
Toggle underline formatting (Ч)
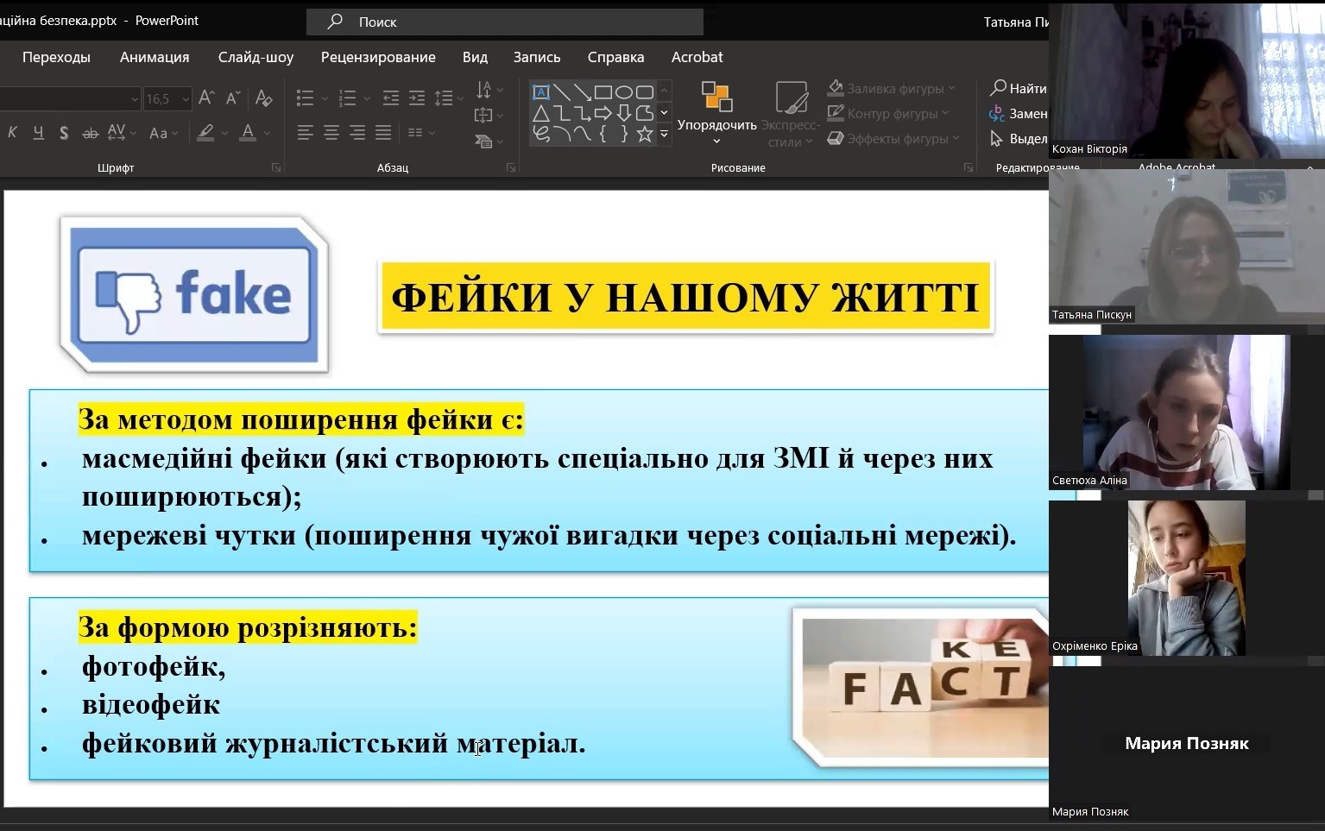click(x=38, y=133)
